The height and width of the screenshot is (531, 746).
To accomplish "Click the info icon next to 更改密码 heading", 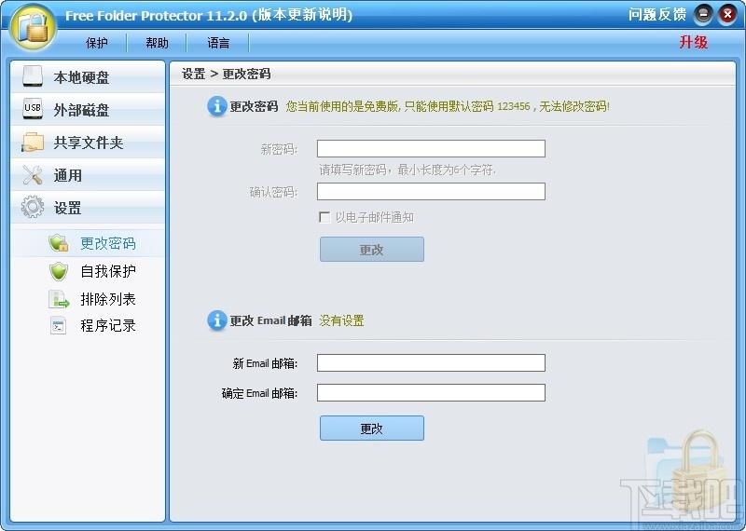I will [x=217, y=106].
